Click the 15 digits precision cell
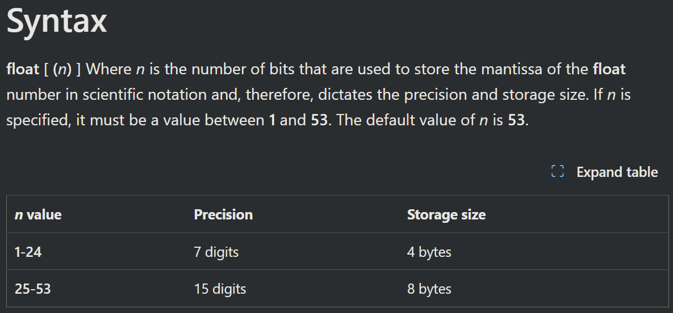Viewport: 673px width, 313px height. pyautogui.click(x=220, y=289)
